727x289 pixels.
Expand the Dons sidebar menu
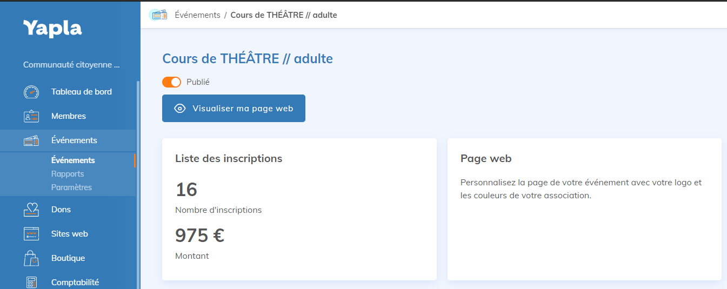(x=61, y=210)
